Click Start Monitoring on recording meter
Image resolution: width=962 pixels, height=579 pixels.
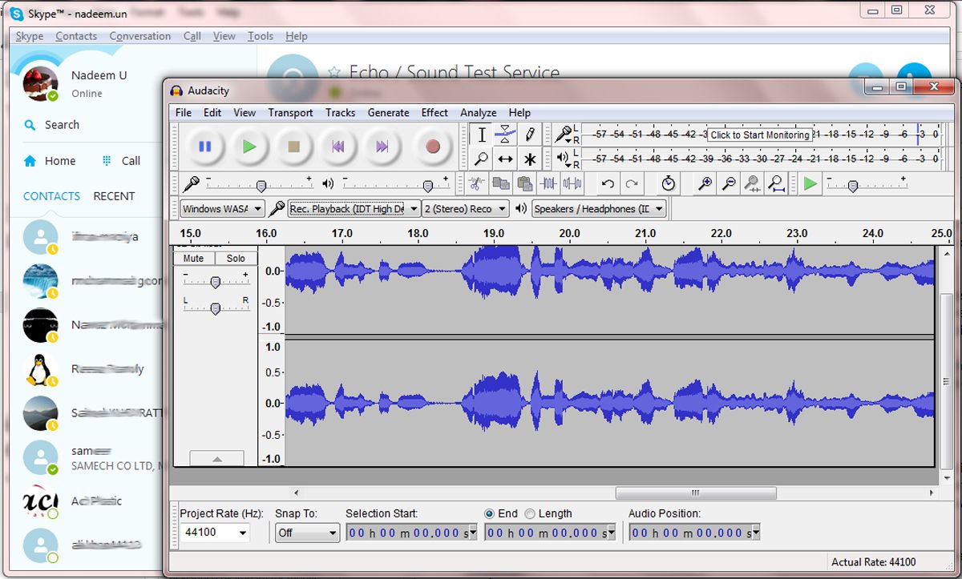[x=760, y=135]
